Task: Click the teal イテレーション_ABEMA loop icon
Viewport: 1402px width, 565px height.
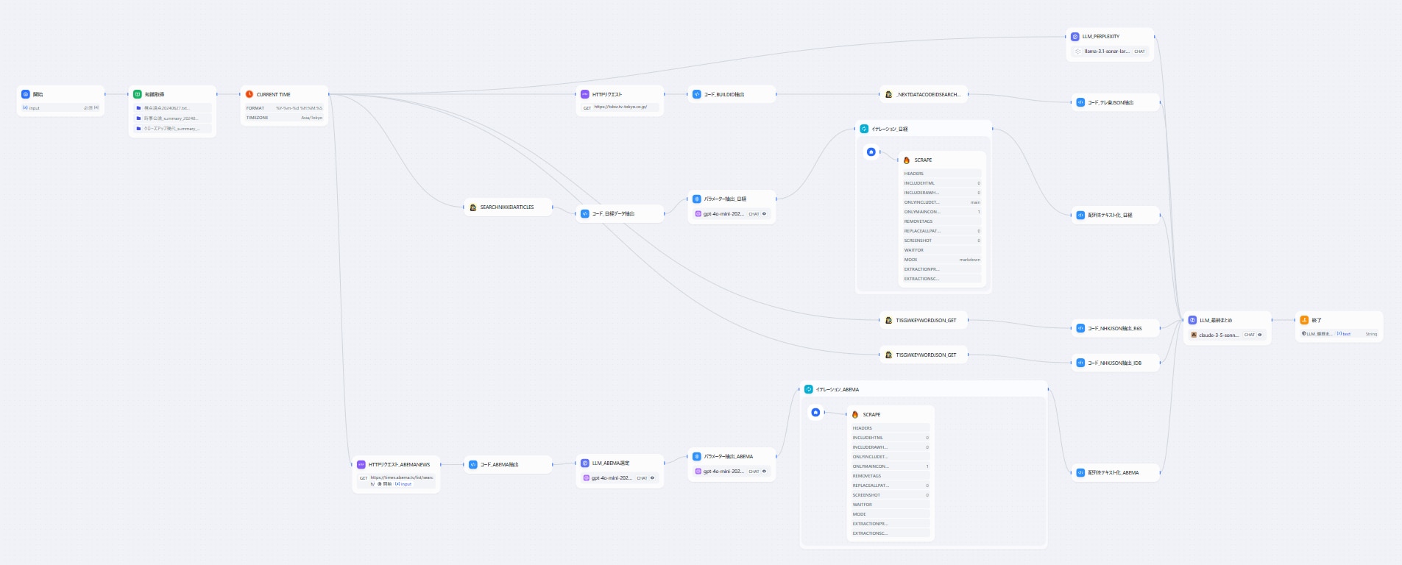Action: point(809,389)
